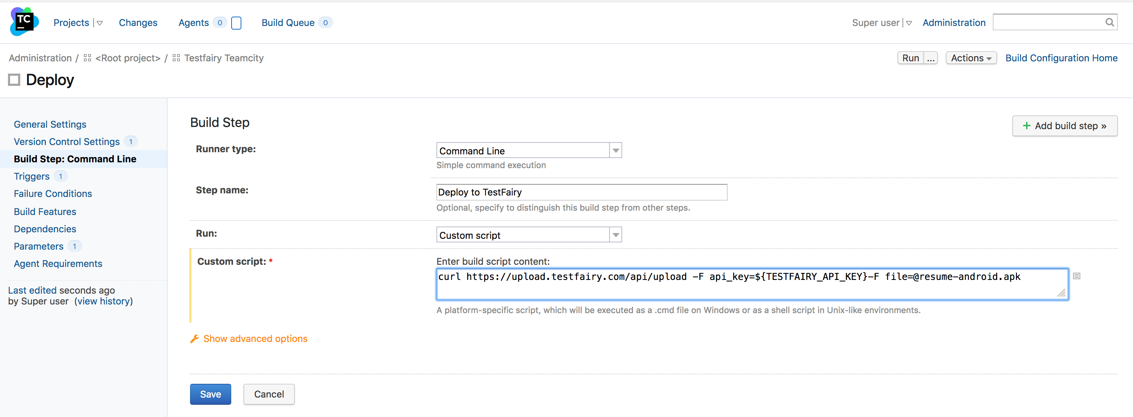Open the Changes page from top menu
Viewport: 1133px width, 417px height.
coord(138,22)
